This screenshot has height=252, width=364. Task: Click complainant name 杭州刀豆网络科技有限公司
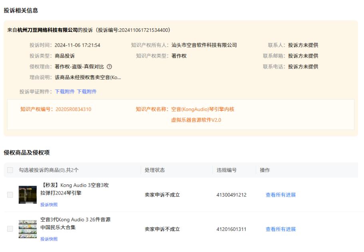[x=48, y=30]
